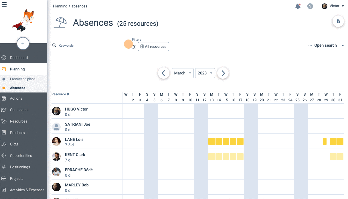Click the round plus add button
Viewport: 348px width, 199px height.
(23, 44)
